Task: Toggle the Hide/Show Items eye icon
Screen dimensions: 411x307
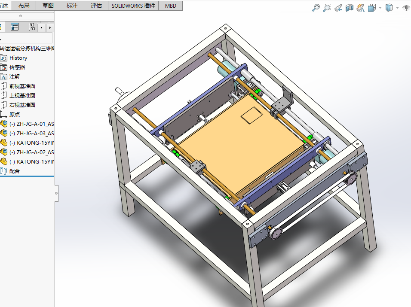Action: tap(406, 8)
